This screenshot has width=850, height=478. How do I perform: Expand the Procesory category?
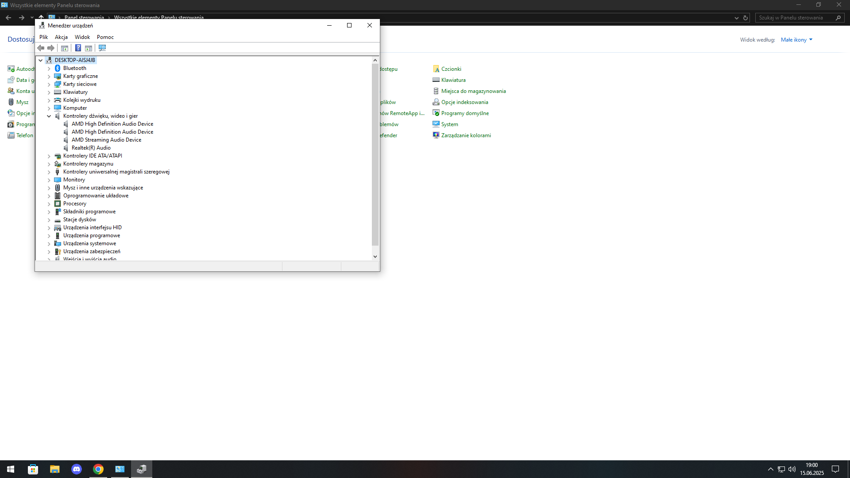point(49,204)
